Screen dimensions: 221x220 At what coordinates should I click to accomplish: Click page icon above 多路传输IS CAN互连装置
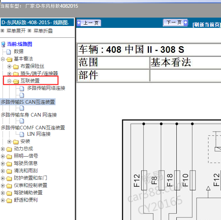coord(22,95)
